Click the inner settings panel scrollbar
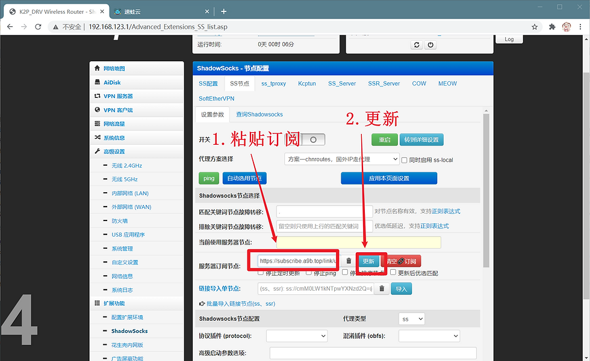 [486, 190]
